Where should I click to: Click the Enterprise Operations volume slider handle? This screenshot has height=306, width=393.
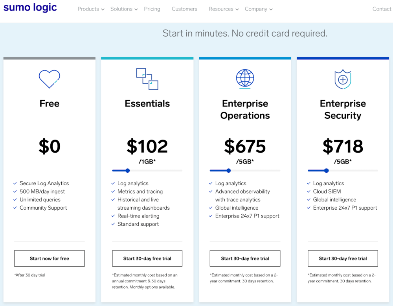click(228, 171)
